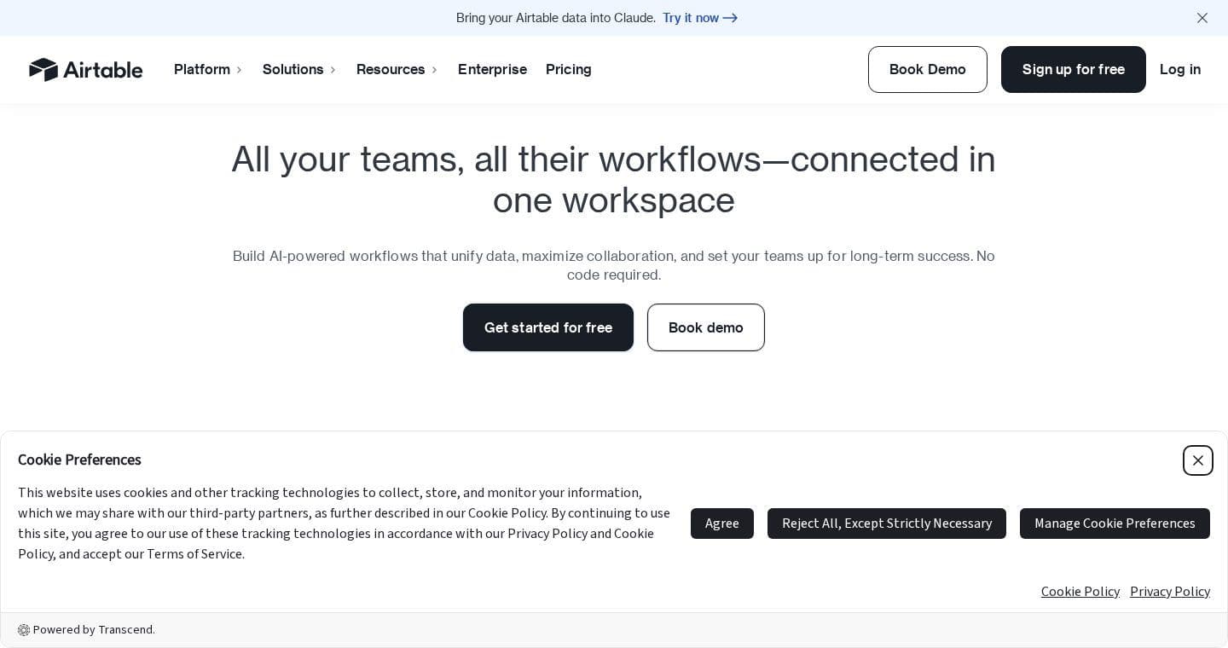This screenshot has width=1228, height=648.
Task: Click the Book demo hero button
Action: 706,327
